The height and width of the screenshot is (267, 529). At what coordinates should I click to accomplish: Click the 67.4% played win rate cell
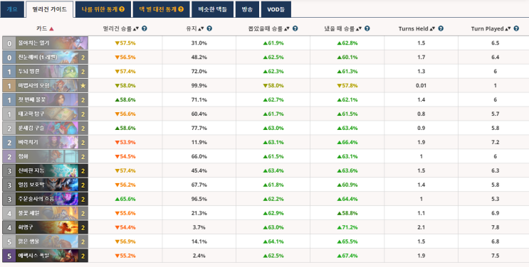347,256
